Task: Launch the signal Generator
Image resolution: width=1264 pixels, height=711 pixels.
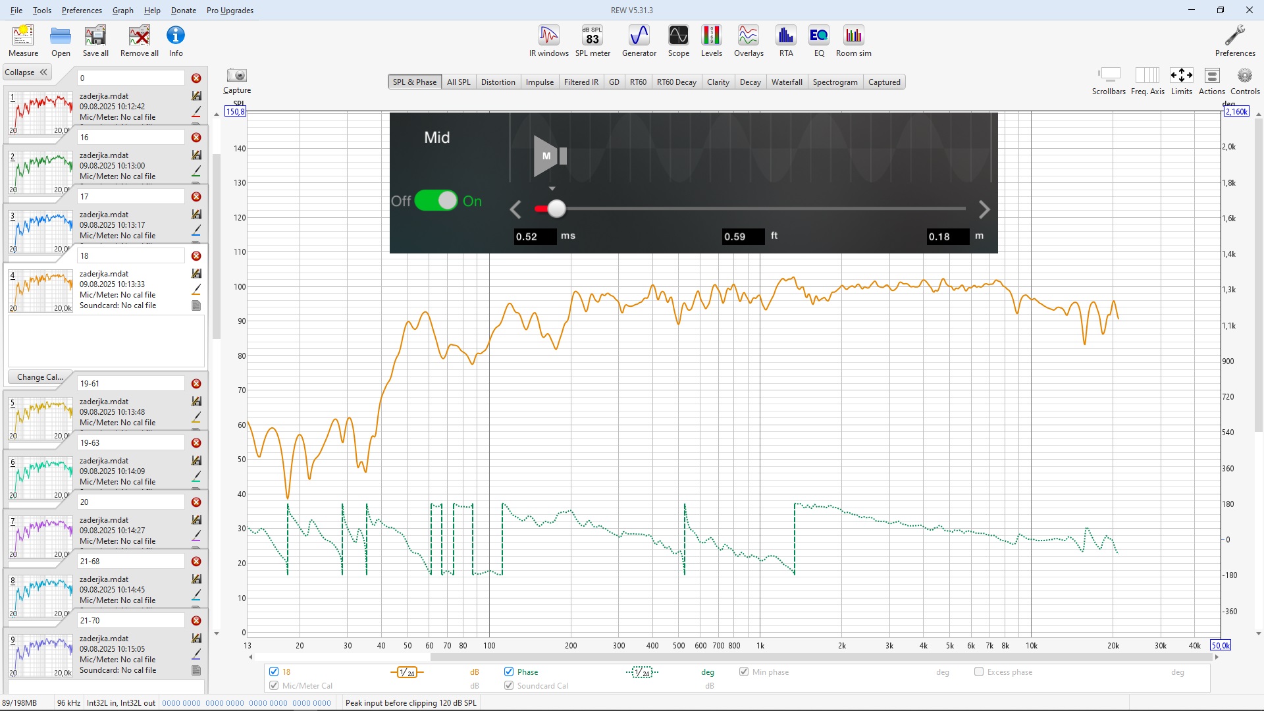Action: (639, 41)
